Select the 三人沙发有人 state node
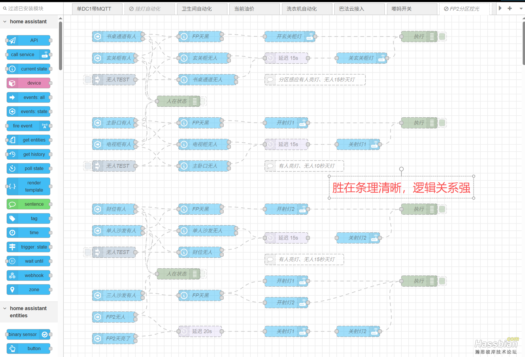Screen dimensions: 525x357 click(118, 295)
